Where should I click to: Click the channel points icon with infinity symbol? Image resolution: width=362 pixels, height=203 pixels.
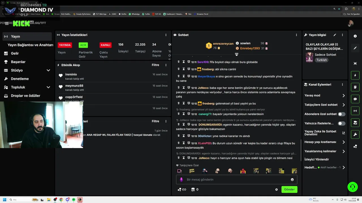pyautogui.click(x=182, y=189)
